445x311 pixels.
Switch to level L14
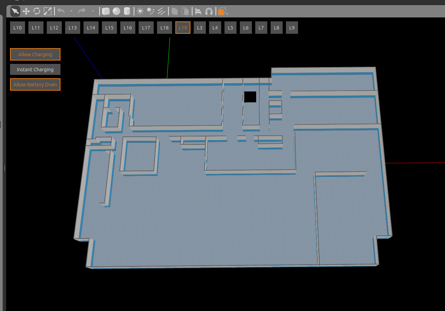[91, 28]
